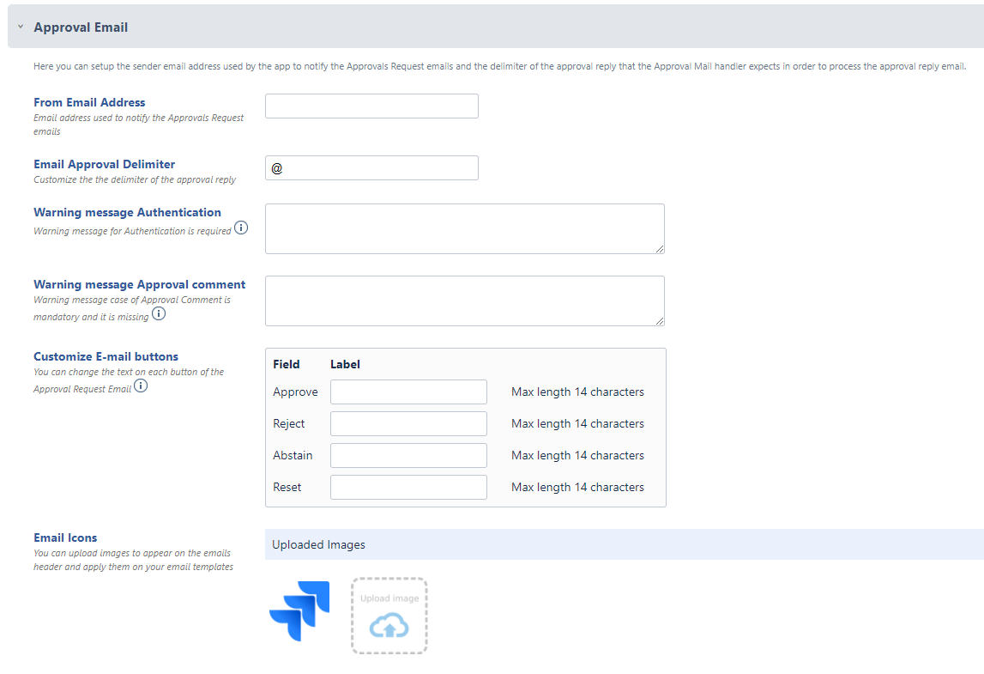The height and width of the screenshot is (674, 984).
Task: Click the Reject button label input
Action: [x=408, y=424]
